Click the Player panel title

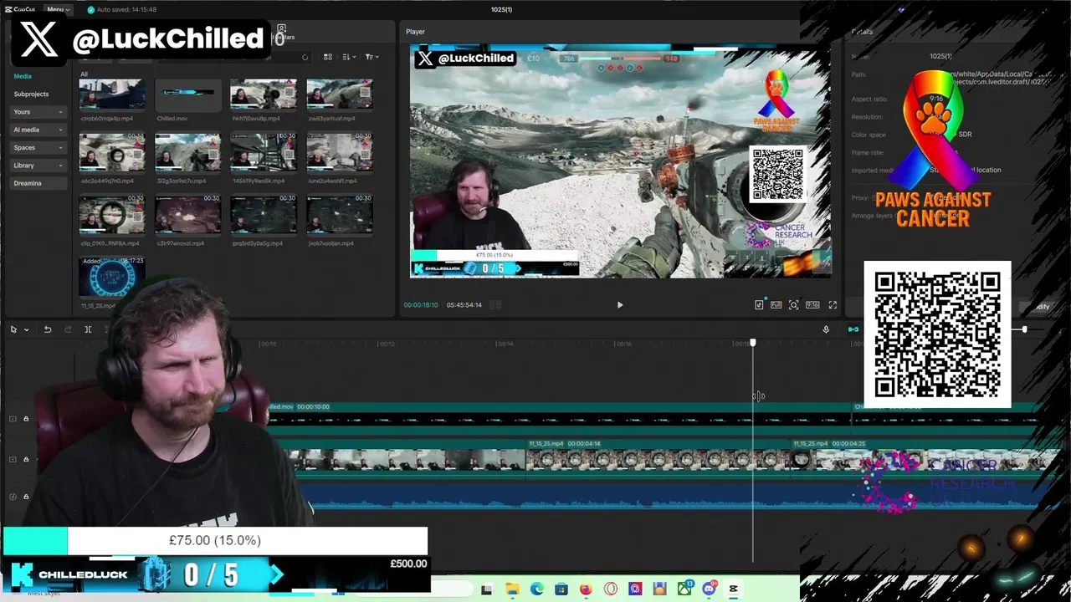(416, 32)
